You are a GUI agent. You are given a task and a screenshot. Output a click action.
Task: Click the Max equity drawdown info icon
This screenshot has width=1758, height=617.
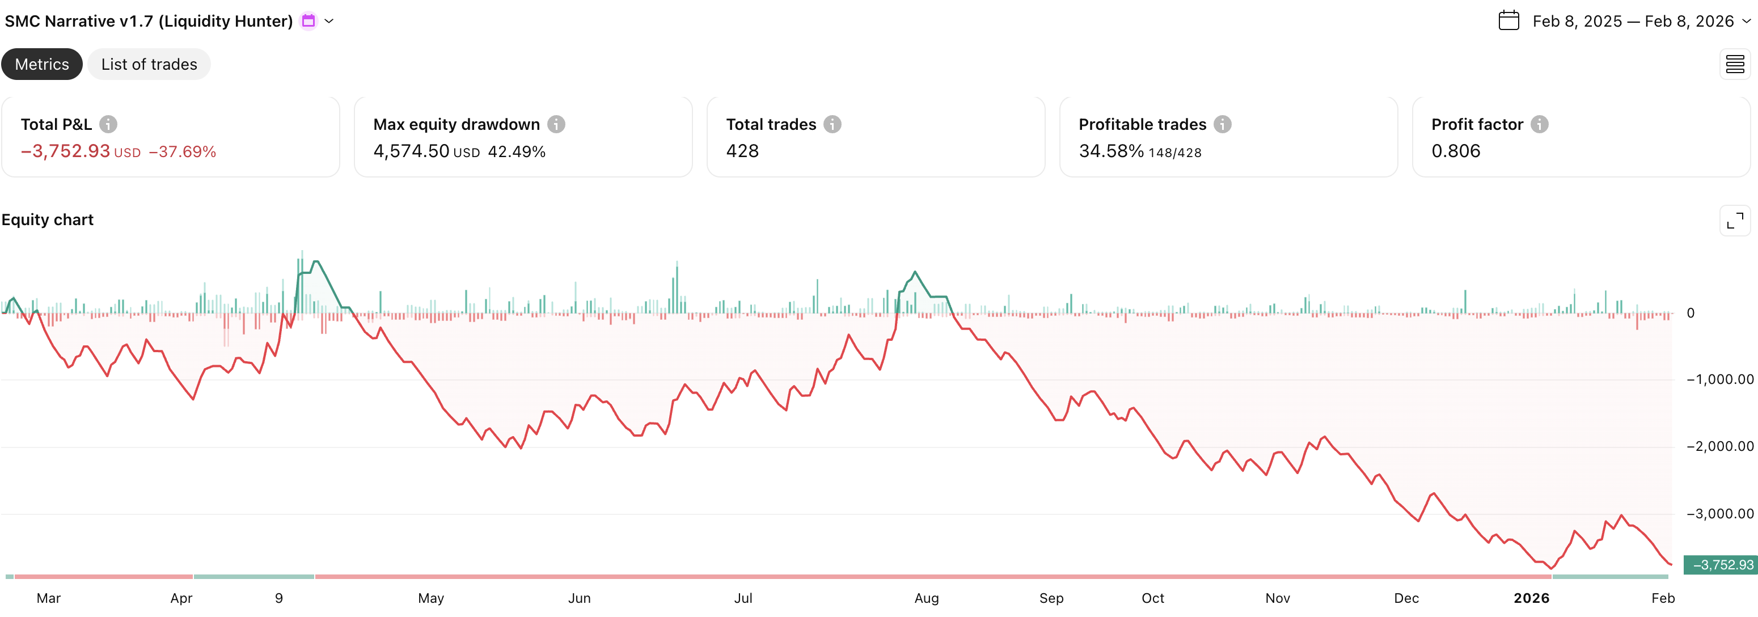coord(556,124)
